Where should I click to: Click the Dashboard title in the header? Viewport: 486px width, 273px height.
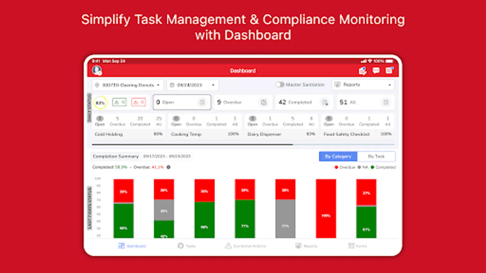[243, 71]
